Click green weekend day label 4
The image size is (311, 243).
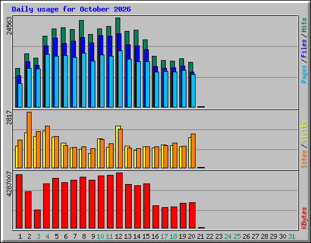(x=47, y=236)
